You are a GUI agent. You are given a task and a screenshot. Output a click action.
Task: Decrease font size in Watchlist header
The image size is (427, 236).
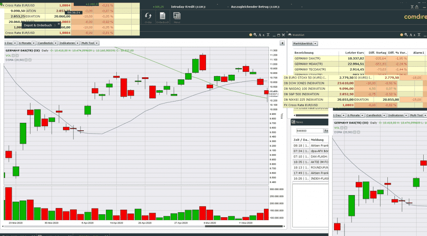[414, 35]
